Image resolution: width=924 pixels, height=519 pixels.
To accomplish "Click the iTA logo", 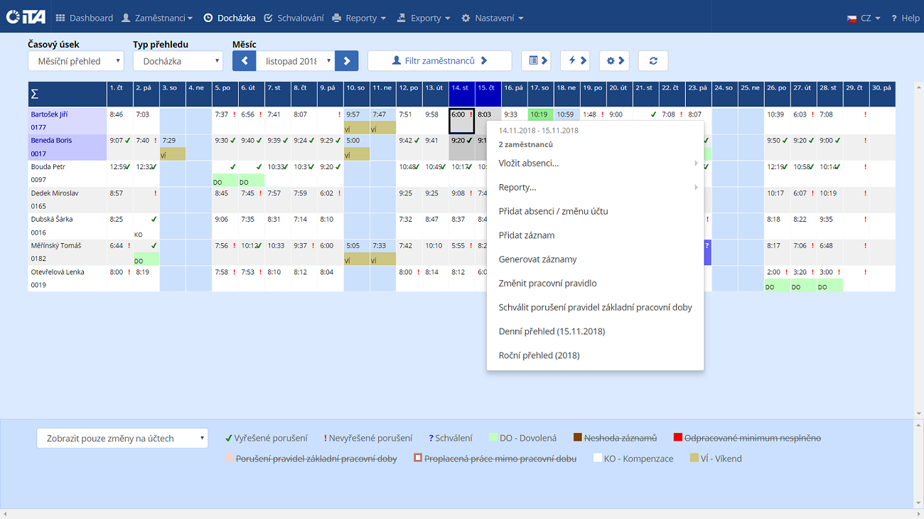I will click(x=26, y=17).
